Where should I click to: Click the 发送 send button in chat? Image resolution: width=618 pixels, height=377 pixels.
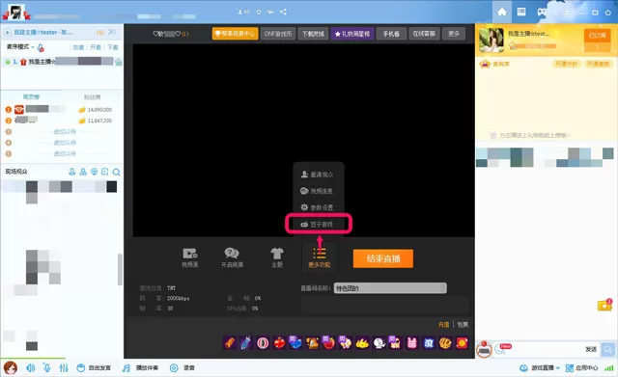(x=591, y=349)
